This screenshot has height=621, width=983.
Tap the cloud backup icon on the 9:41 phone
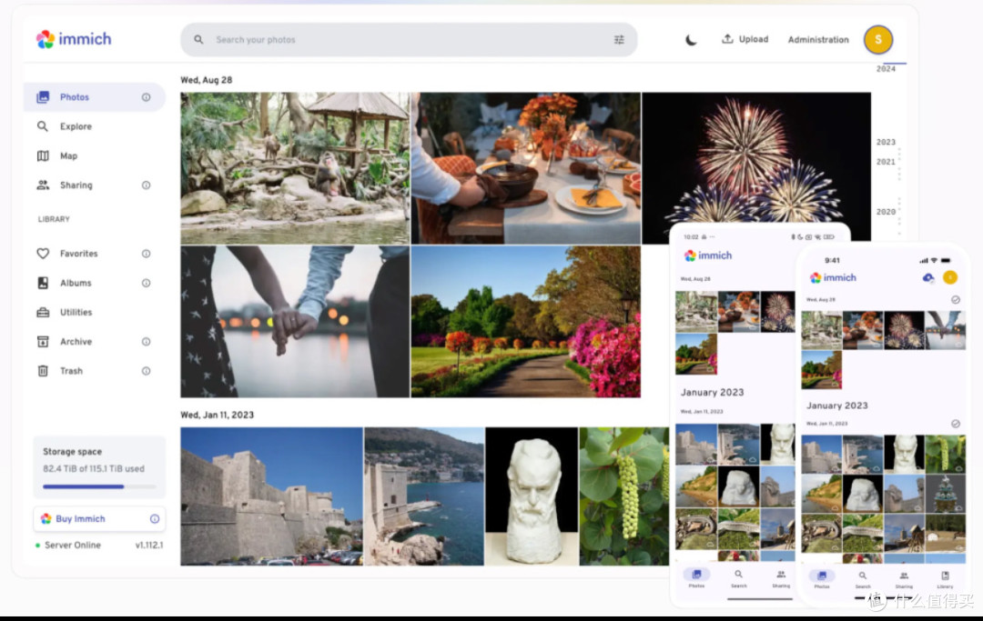tap(927, 277)
